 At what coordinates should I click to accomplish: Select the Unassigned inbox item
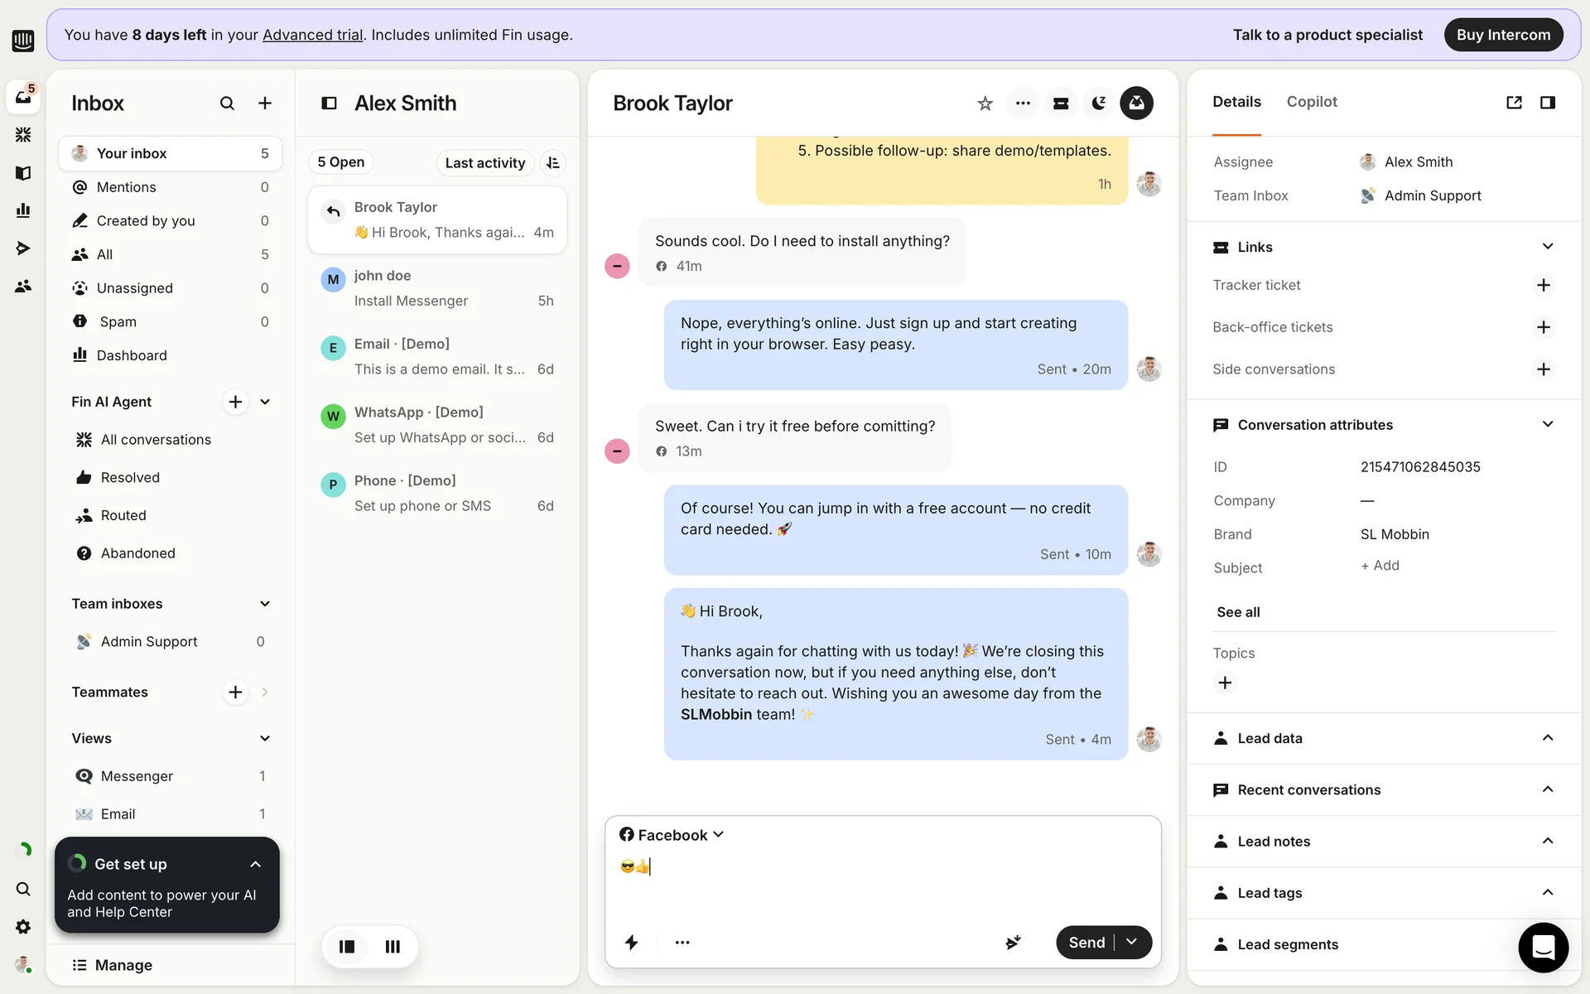(x=135, y=288)
